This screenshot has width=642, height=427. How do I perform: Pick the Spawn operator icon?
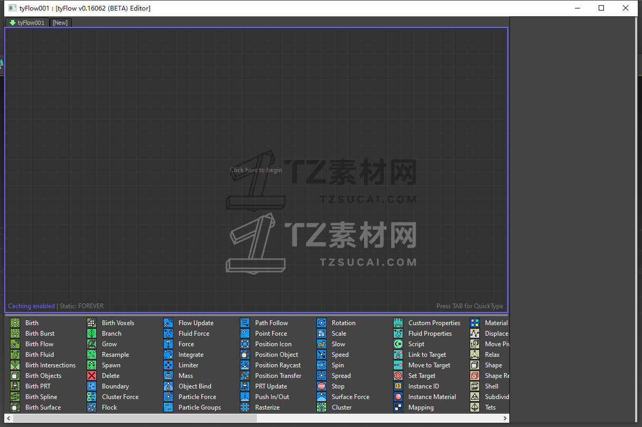tap(91, 365)
